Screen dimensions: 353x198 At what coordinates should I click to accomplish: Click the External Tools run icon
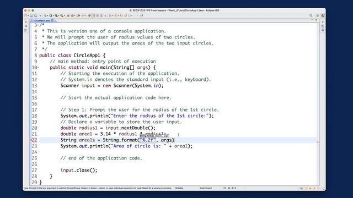coord(62,16)
